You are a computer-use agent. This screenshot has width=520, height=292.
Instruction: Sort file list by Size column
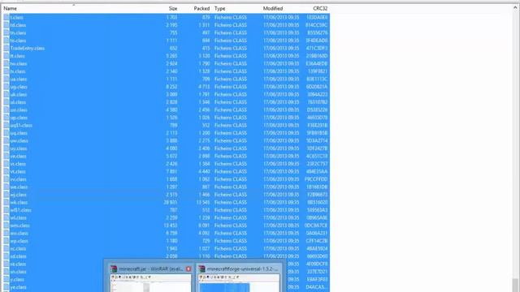(173, 8)
